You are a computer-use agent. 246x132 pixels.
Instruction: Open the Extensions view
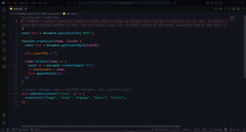4,42
